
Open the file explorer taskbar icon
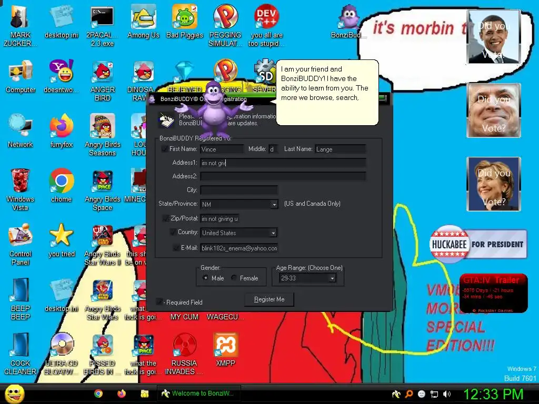(144, 393)
